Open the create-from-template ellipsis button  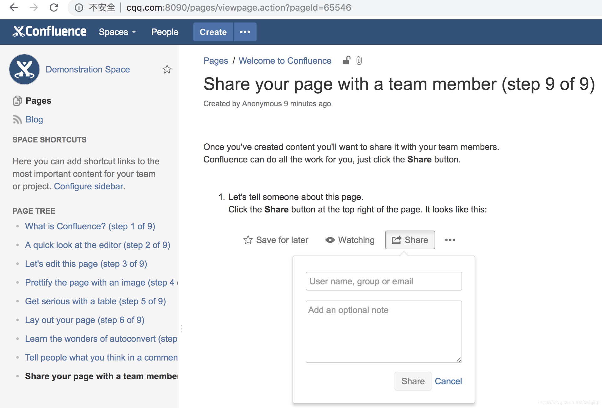tap(245, 32)
